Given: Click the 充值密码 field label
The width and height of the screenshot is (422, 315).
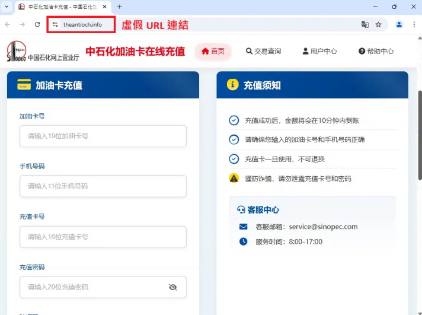Looking at the screenshot, I should click(x=32, y=267).
